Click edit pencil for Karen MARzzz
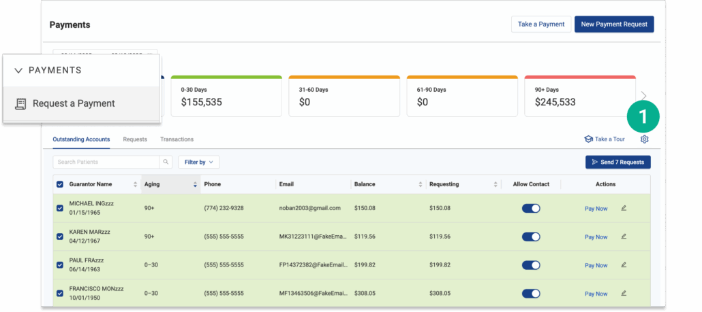Screen dimensions: 702x312 [x=624, y=237]
